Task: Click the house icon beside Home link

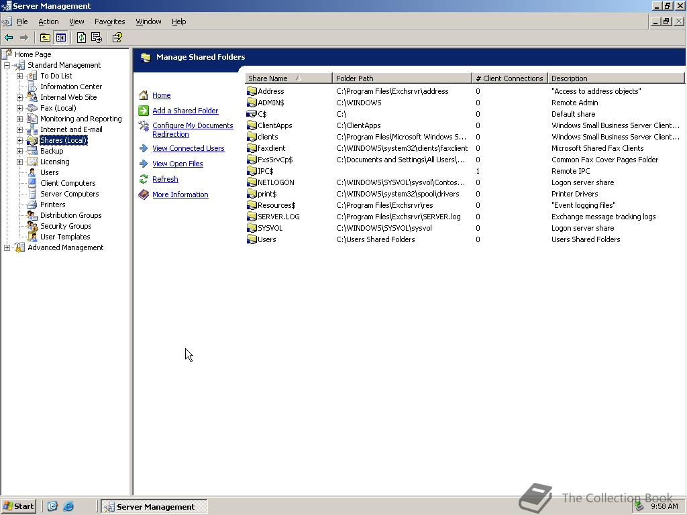Action: (144, 95)
